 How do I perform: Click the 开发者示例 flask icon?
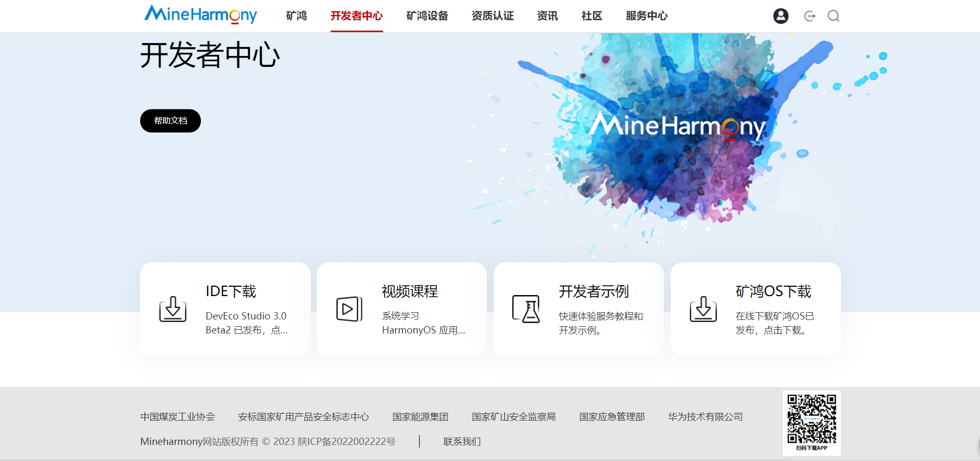526,309
